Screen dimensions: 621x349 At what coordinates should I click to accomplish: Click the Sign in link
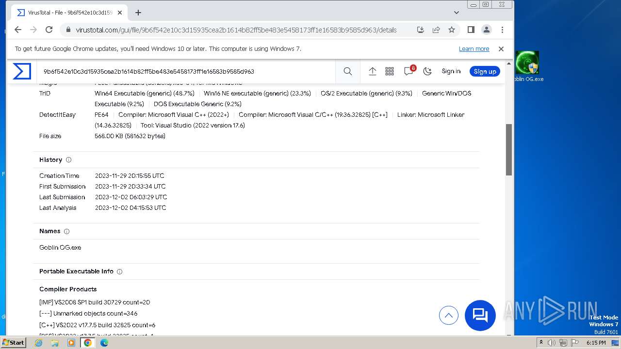451,71
